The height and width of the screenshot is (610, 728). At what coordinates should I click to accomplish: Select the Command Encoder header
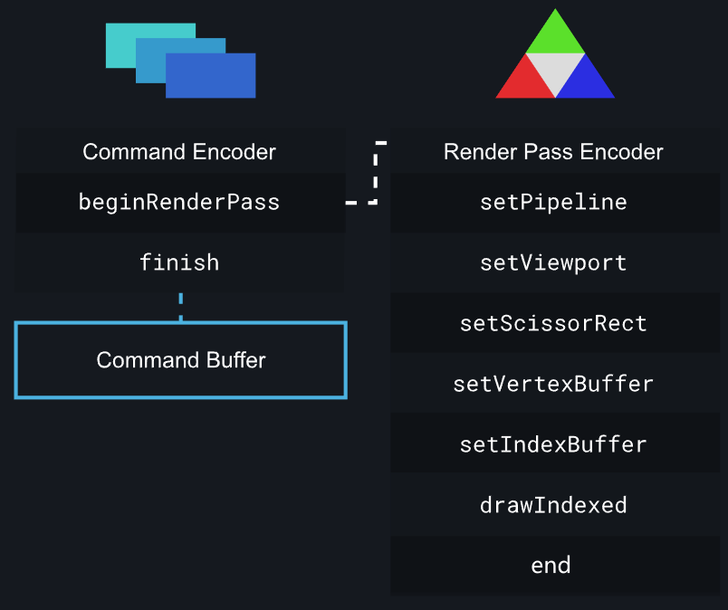[x=179, y=151]
